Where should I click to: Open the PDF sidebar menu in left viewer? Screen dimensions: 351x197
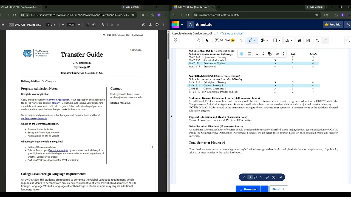pos(3,25)
